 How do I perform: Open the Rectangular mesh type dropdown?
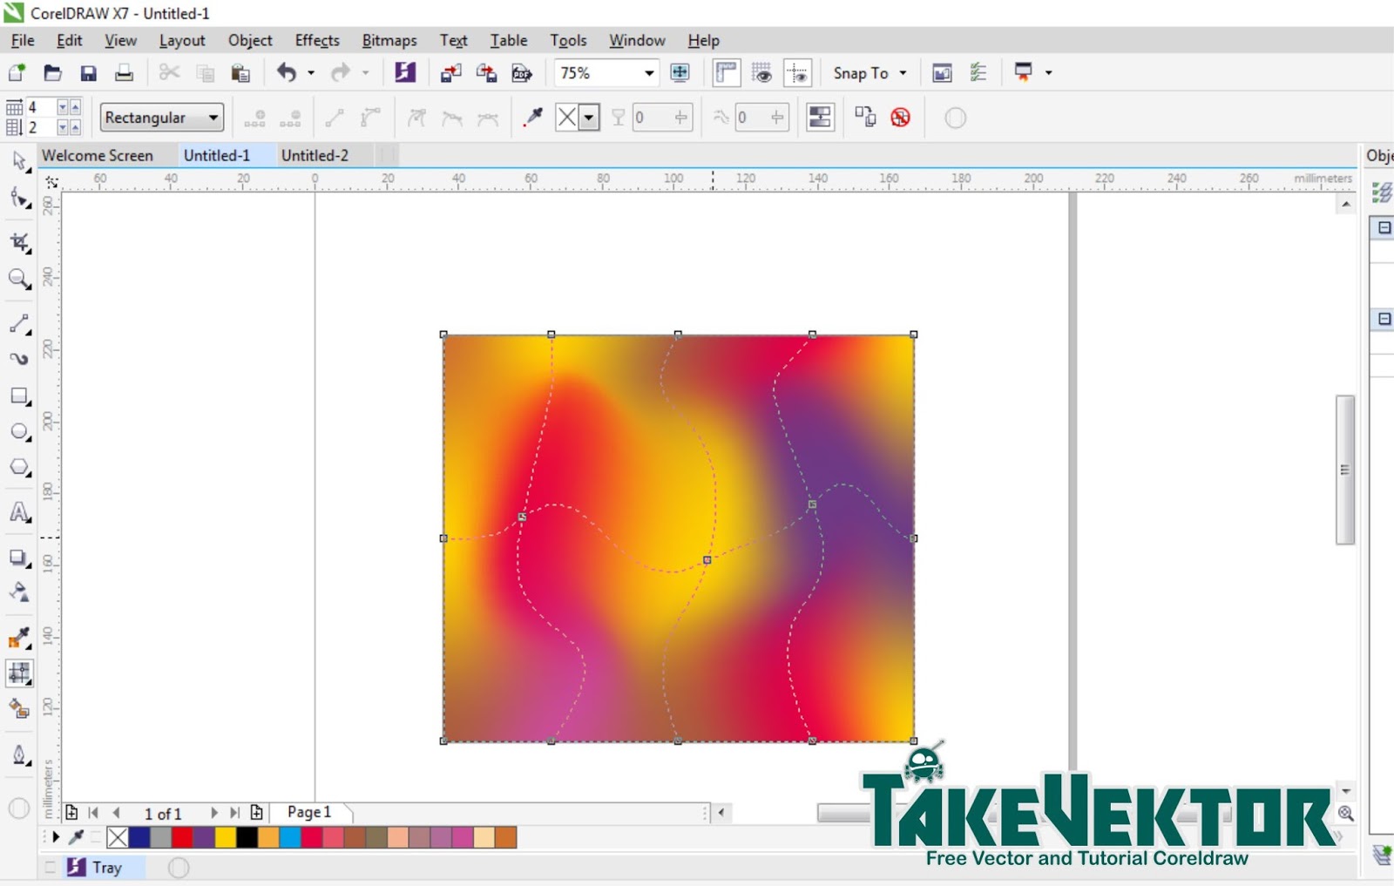tap(213, 117)
